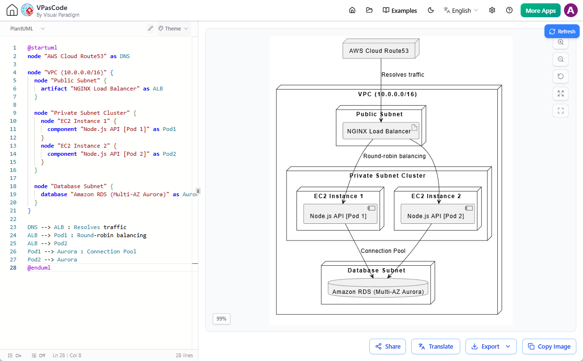Toggle word wrap Off indicator
This screenshot has height=361, width=583.
pos(38,355)
